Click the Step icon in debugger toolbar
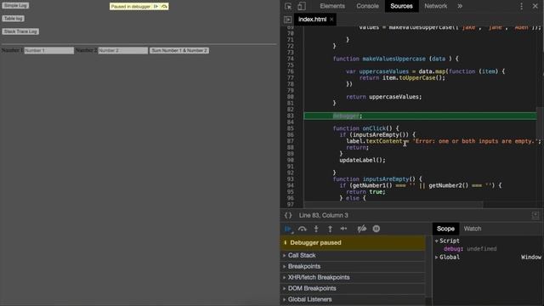This screenshot has height=306, width=544. click(343, 229)
